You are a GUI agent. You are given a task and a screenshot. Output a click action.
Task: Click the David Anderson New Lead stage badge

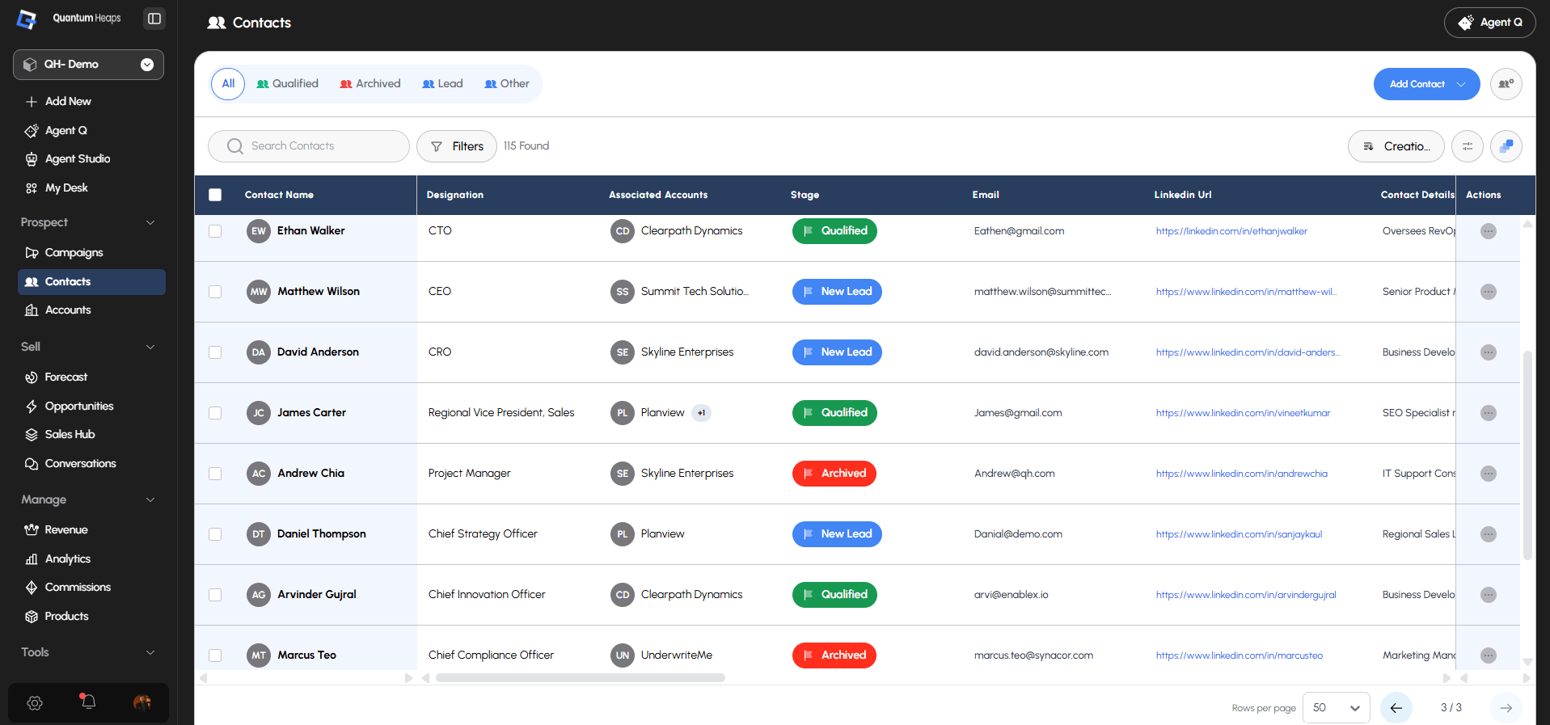coord(837,352)
